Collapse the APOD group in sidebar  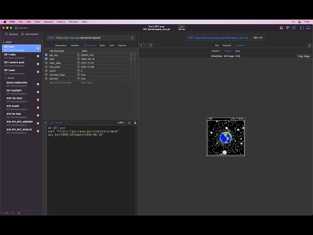point(3,42)
